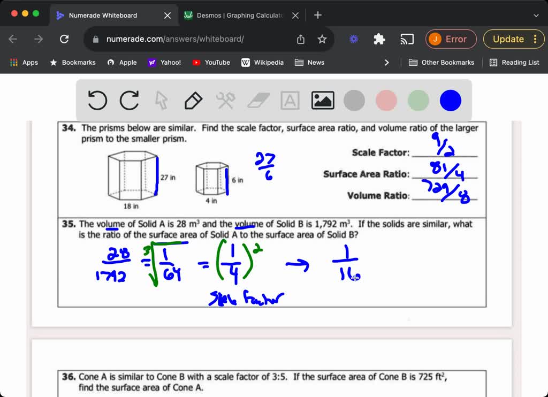
Task: Open the shapes tools icon
Action: click(x=225, y=100)
